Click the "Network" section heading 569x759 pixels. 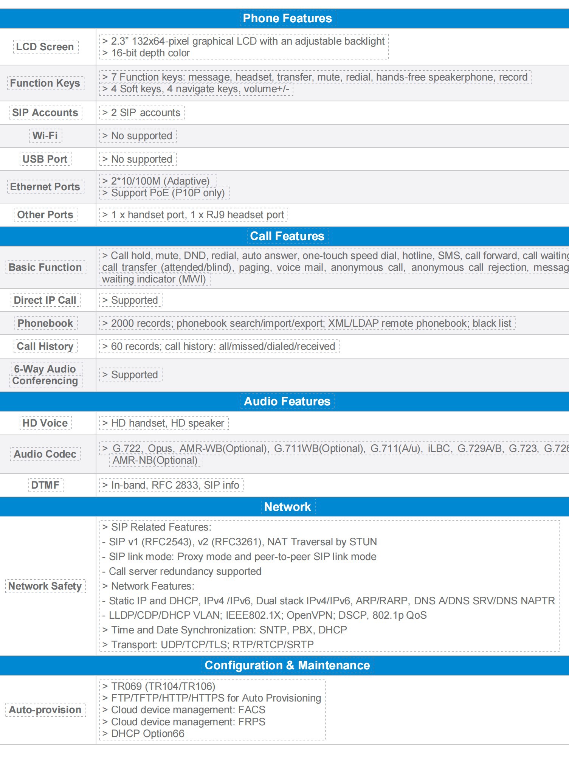pyautogui.click(x=287, y=507)
